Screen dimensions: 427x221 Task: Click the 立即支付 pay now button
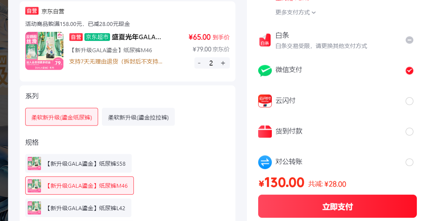point(337,206)
